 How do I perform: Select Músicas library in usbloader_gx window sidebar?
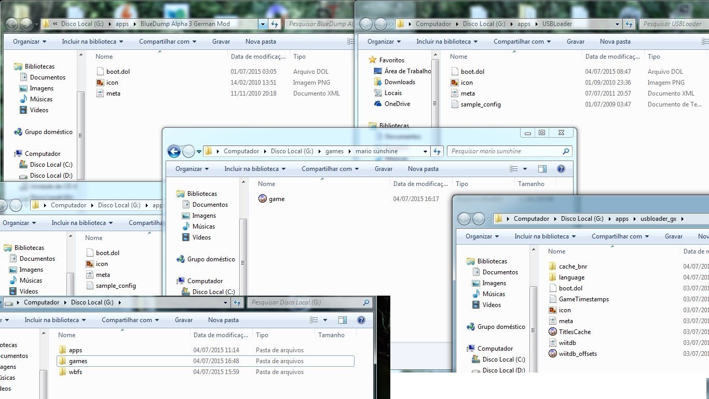[x=488, y=294]
